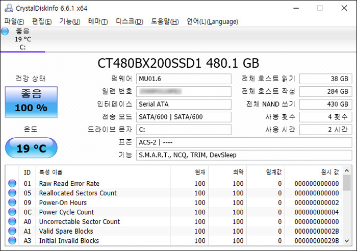Click the 19 °C temperature button
This screenshot has width=357, height=251.
[x=31, y=148]
